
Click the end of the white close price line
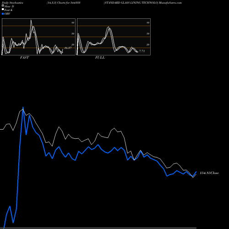tap(196, 174)
